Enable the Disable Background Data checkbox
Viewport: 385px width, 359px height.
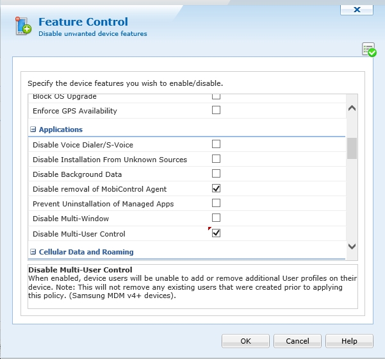216,174
